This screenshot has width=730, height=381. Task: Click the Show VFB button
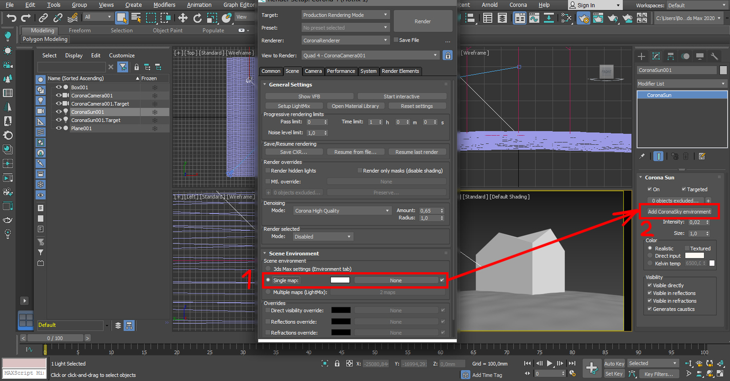pos(309,96)
